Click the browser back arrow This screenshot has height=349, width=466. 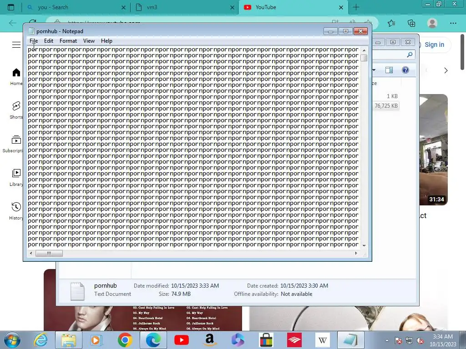12,23
